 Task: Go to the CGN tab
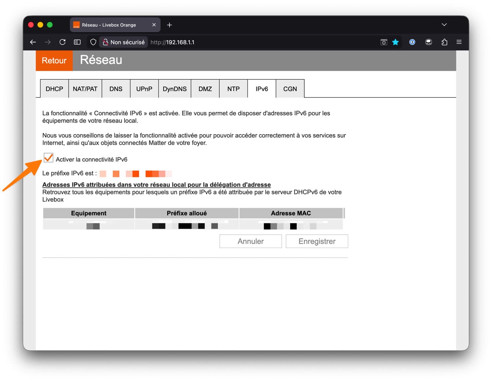(x=290, y=89)
